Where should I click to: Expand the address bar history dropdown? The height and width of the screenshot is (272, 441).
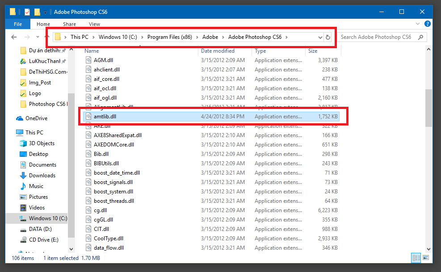point(320,37)
